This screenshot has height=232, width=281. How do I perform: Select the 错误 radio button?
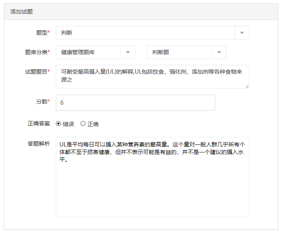coord(58,124)
